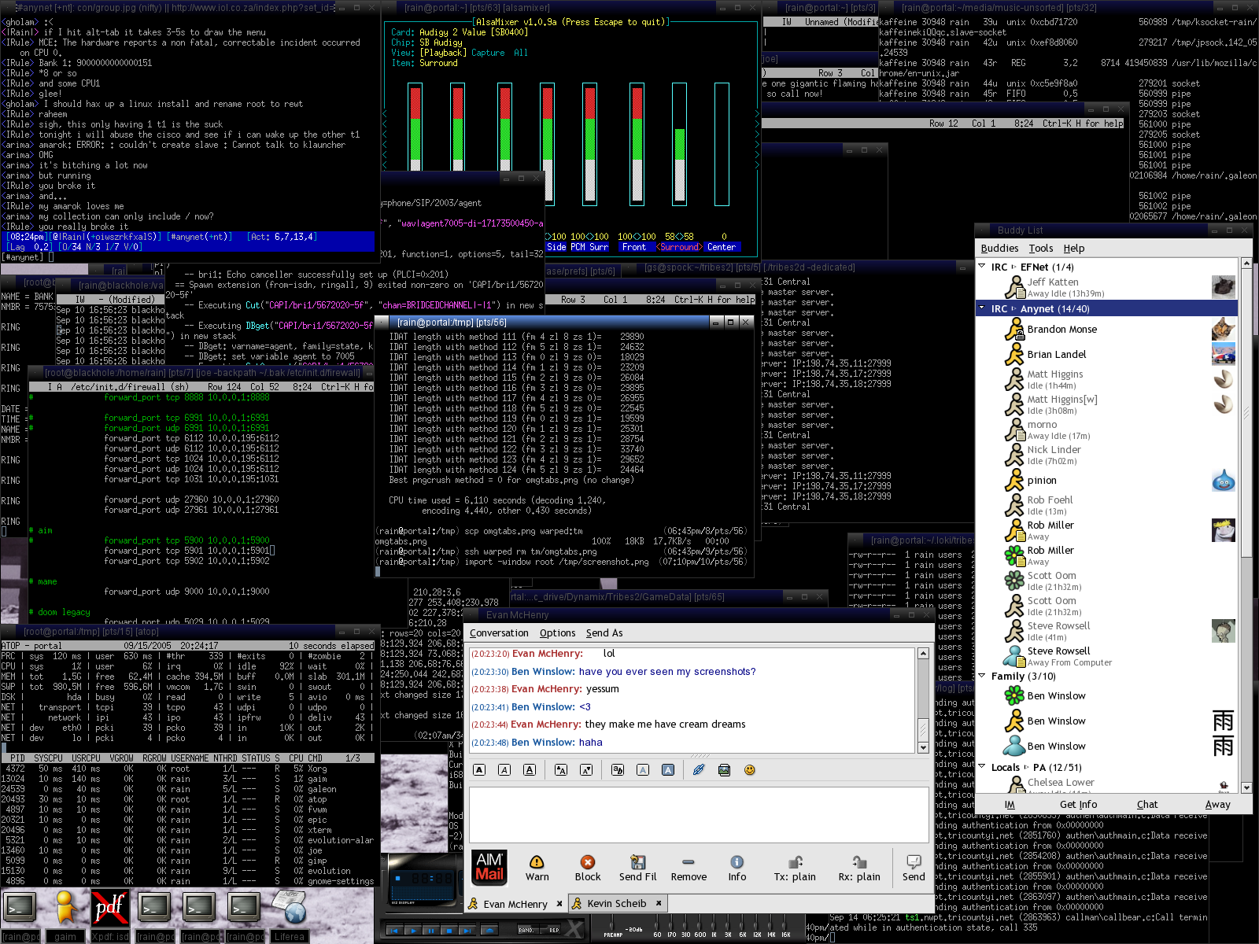This screenshot has height=944, width=1259.
Task: Block the buddy with the Block button
Action: click(x=588, y=868)
